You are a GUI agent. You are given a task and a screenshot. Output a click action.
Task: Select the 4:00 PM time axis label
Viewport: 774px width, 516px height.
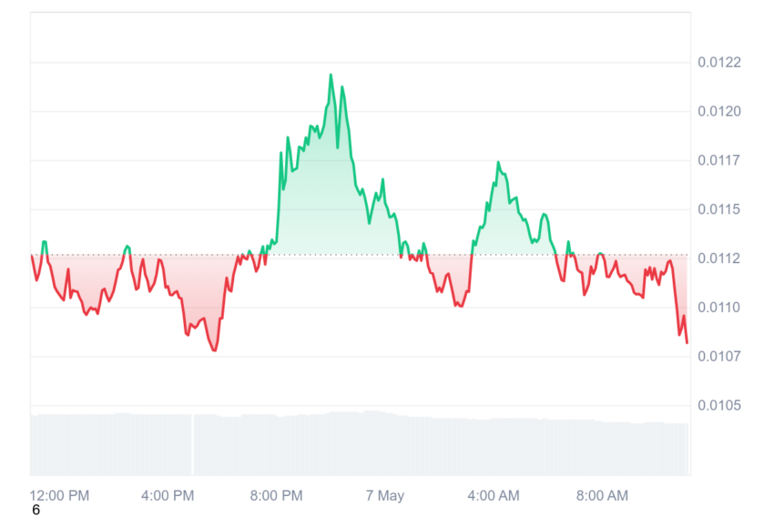168,495
